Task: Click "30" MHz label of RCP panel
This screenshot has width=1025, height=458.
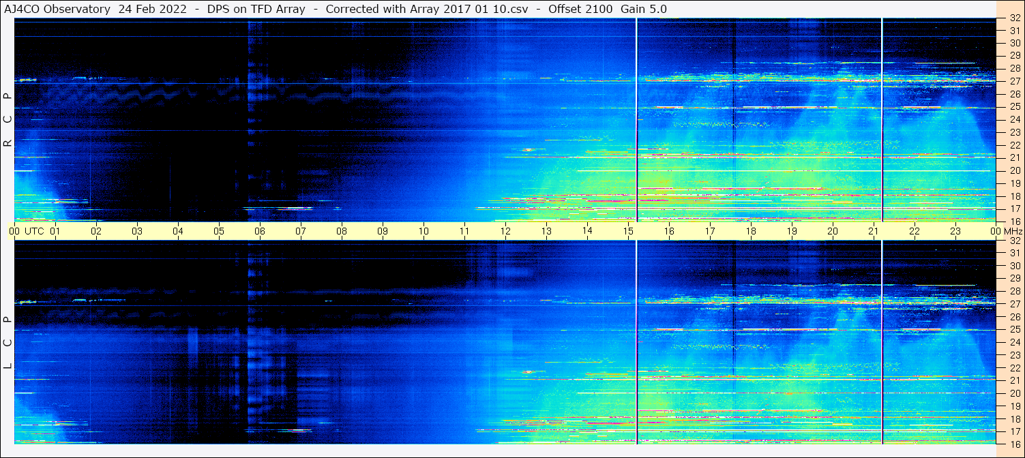Action: click(x=1015, y=43)
